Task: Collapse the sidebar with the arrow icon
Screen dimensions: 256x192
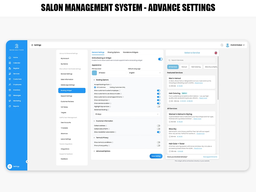Action: (27, 162)
